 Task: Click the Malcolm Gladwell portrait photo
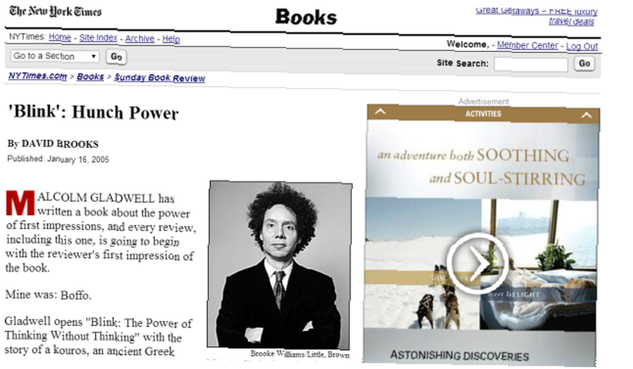279,265
